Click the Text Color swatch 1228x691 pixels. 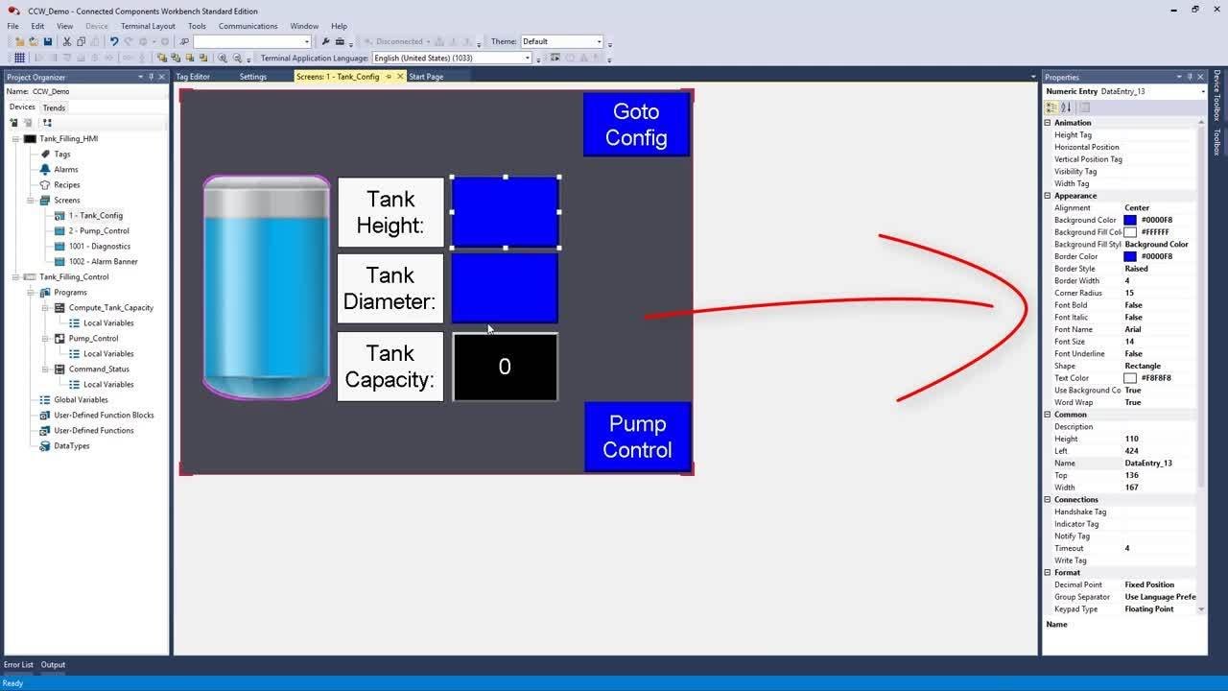pyautogui.click(x=1130, y=378)
